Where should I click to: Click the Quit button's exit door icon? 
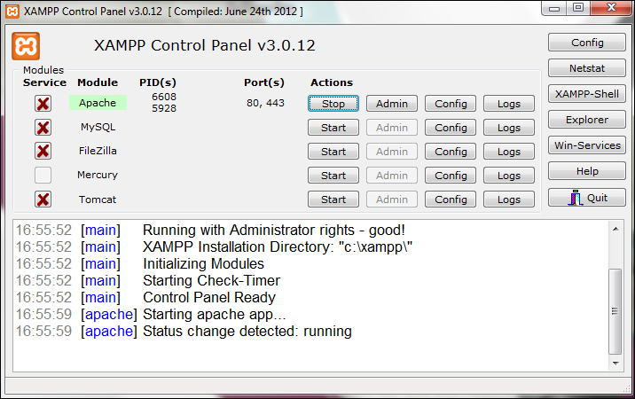click(576, 198)
